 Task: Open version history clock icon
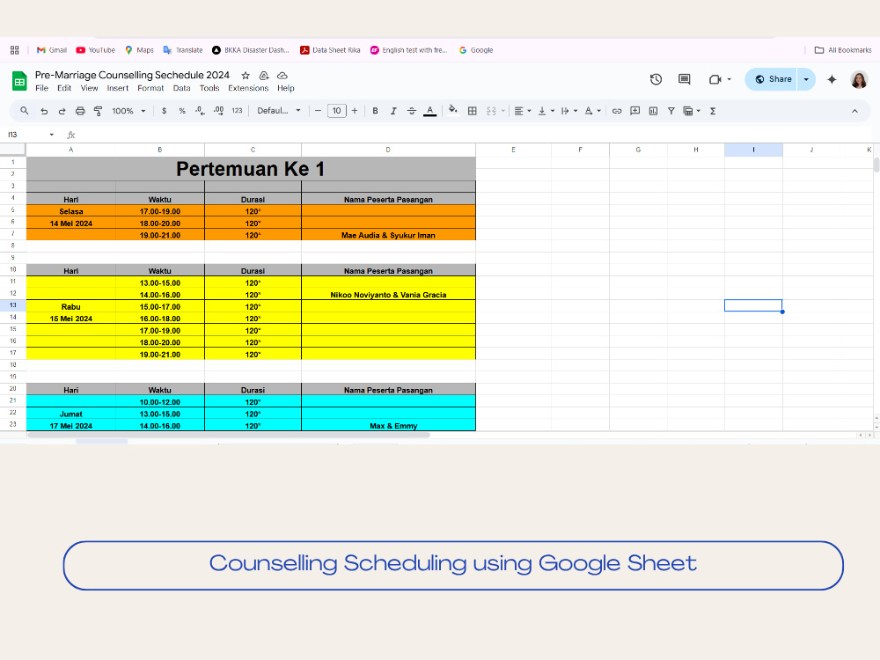(656, 80)
